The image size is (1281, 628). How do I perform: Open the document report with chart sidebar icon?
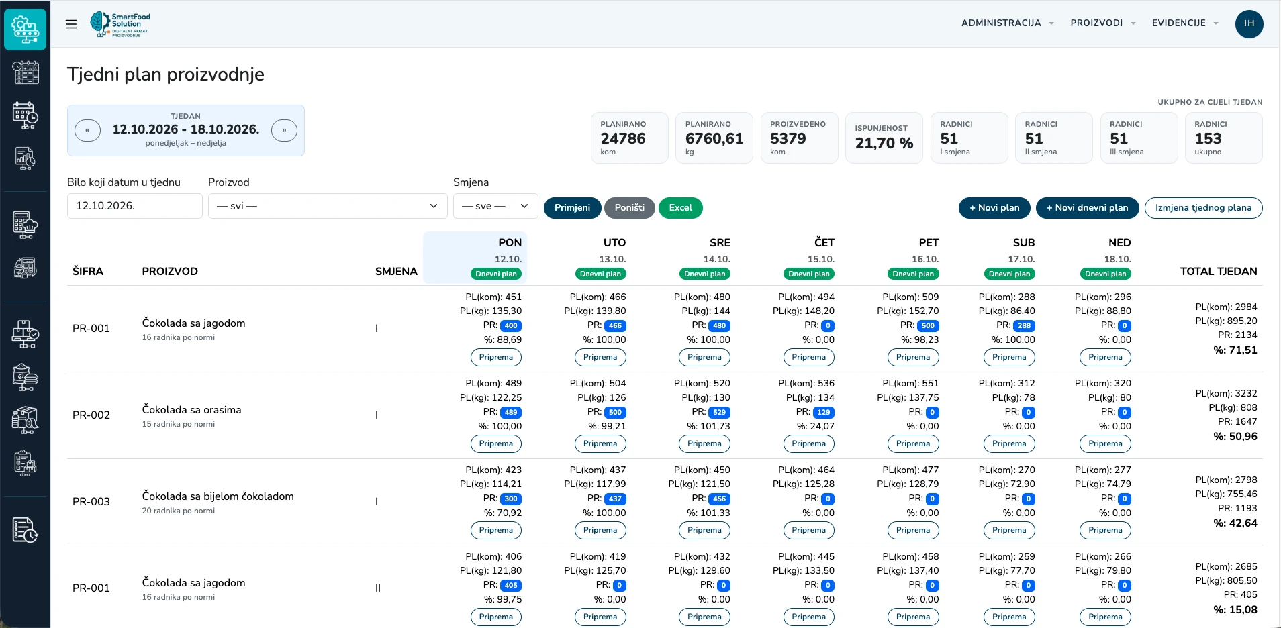click(26, 158)
